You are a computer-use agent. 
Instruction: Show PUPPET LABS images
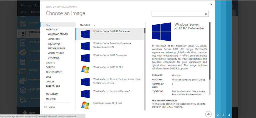(x=53, y=86)
